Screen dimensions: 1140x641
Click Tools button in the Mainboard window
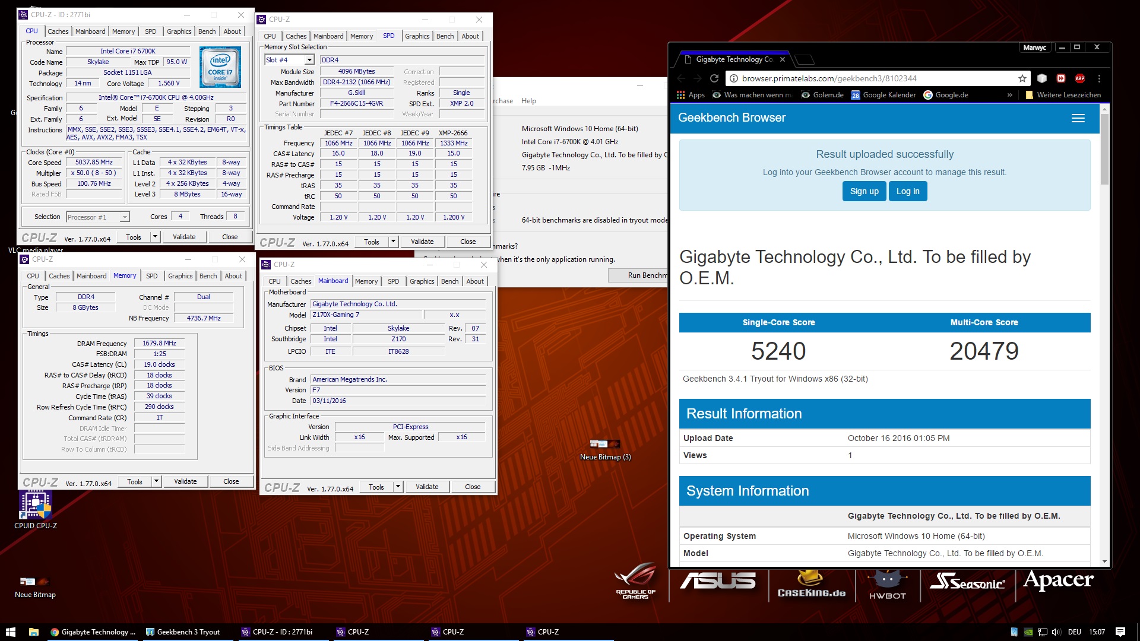point(376,487)
